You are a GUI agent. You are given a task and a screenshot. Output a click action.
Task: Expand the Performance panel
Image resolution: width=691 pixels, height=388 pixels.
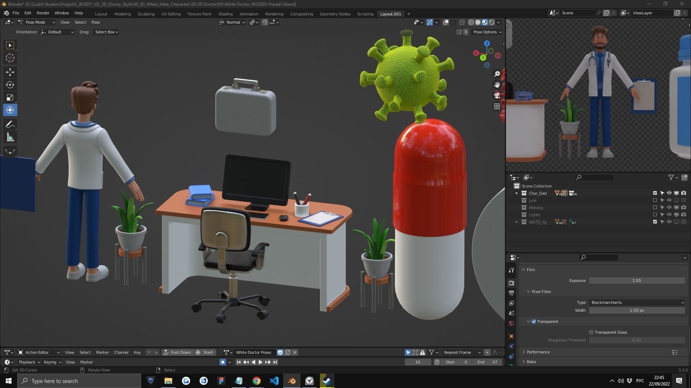tap(538, 352)
